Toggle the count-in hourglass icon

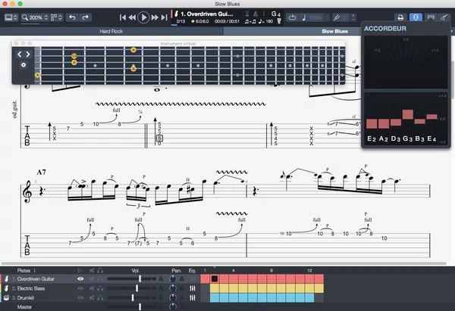(247, 14)
